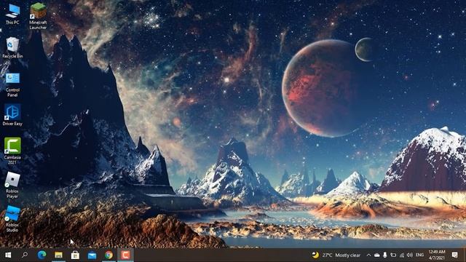Open taskbar search magnifier
Screen dimensions: 466x262
point(25,255)
